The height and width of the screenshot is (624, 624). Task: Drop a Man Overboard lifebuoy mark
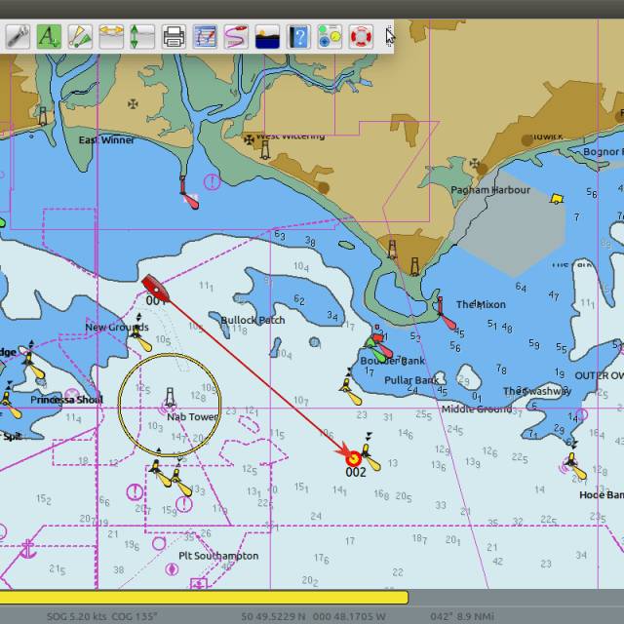(x=361, y=37)
